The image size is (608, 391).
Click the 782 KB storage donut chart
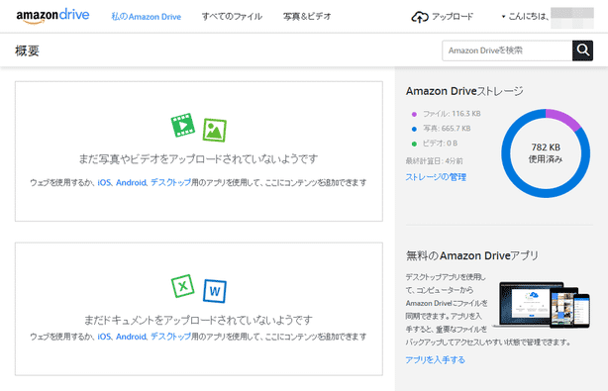pos(546,153)
